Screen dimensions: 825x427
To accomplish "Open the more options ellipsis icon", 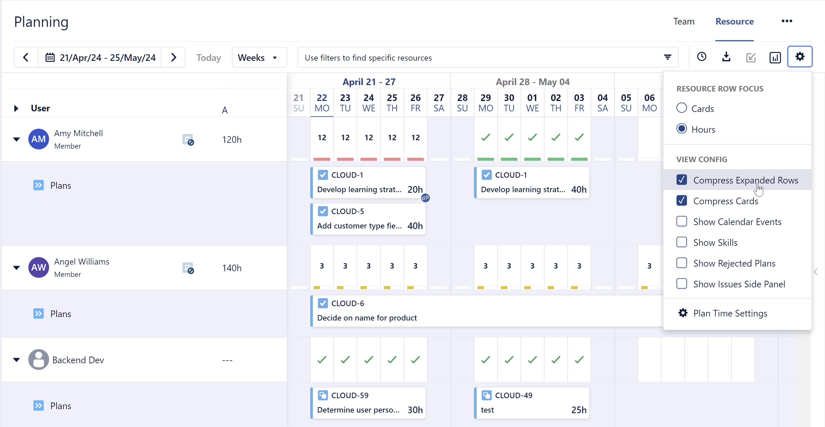I will [x=787, y=21].
